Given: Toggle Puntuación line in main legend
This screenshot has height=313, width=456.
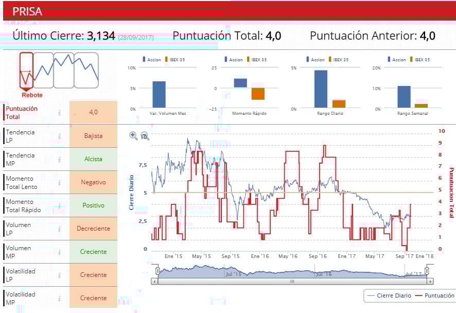Looking at the screenshot, I should [x=434, y=295].
